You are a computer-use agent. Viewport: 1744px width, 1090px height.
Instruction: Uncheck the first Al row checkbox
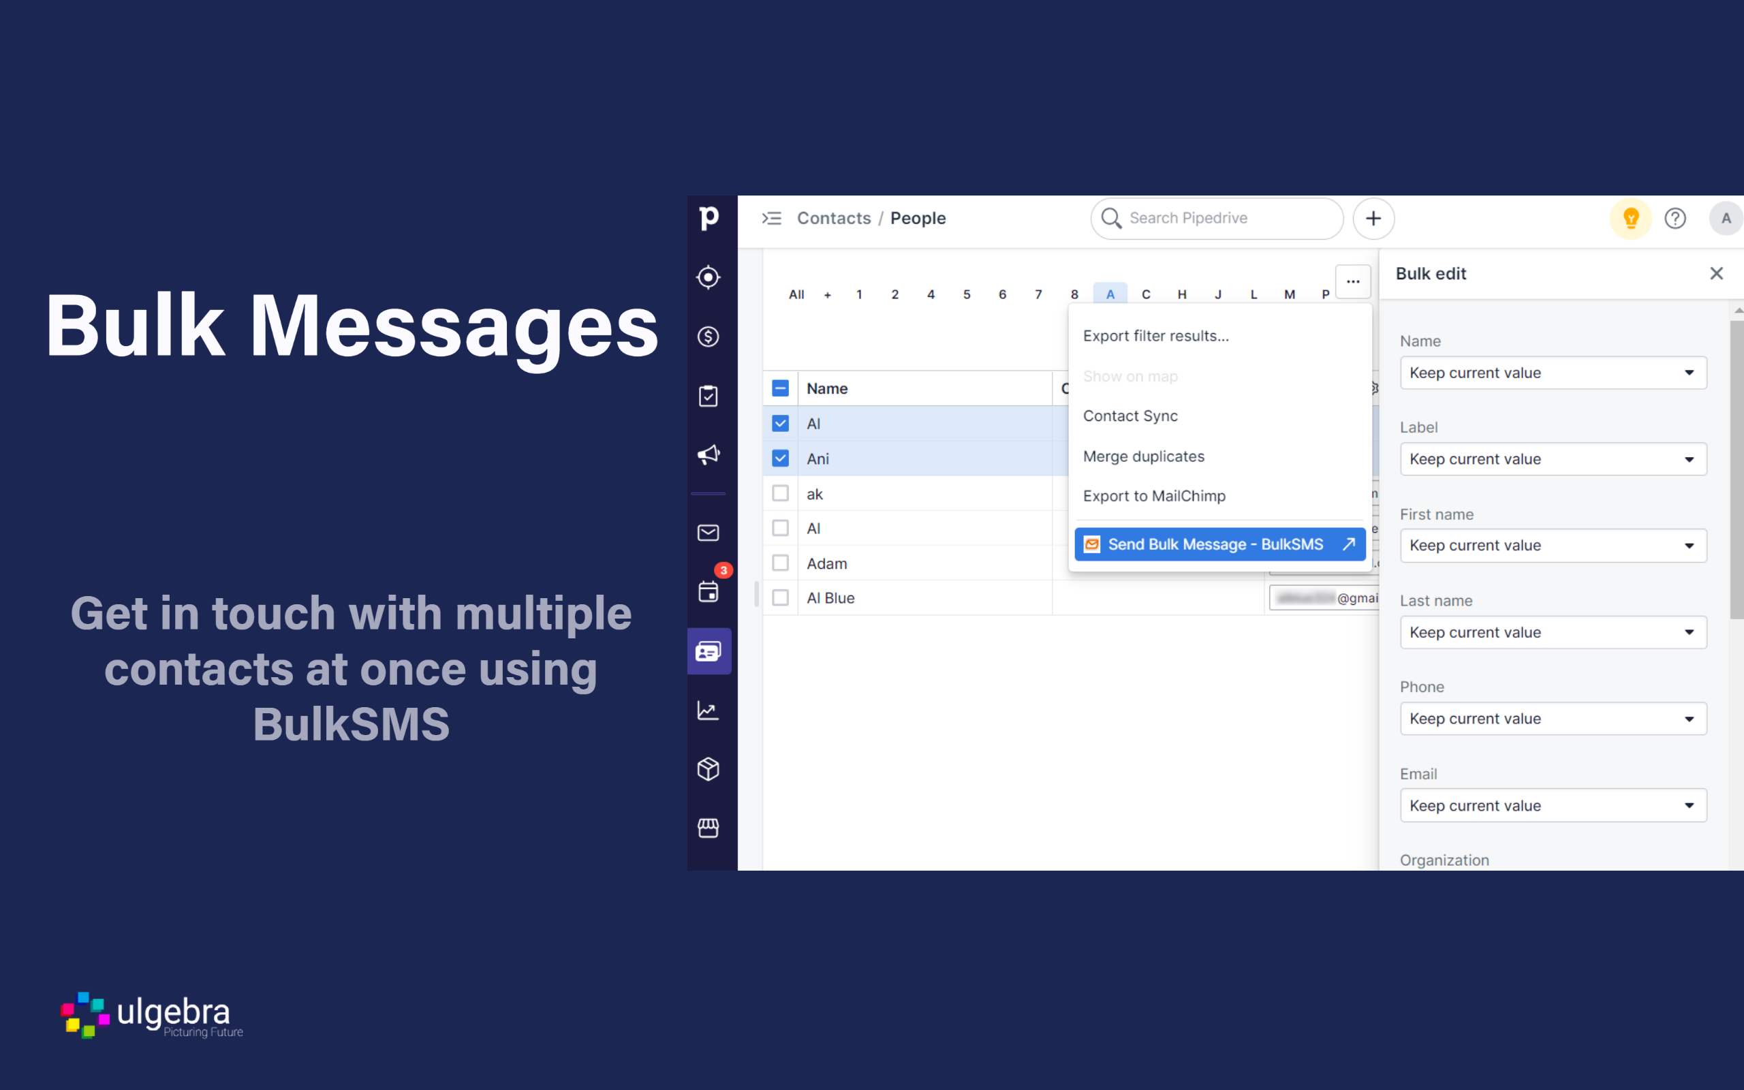coord(781,423)
